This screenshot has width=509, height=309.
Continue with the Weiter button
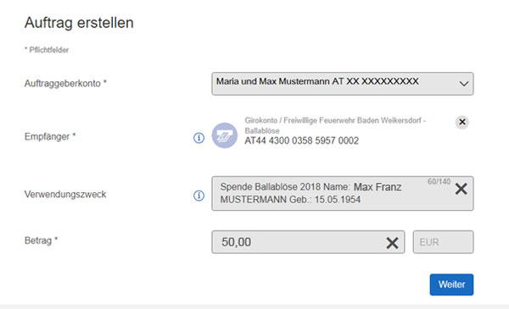click(x=451, y=284)
